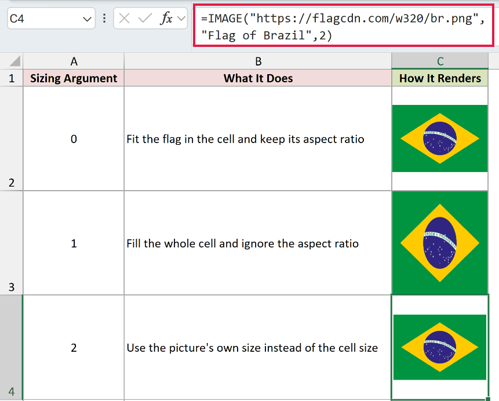Select all cells with corner triangle
499x401 pixels.
[x=14, y=61]
